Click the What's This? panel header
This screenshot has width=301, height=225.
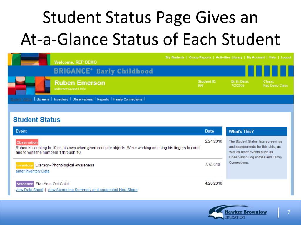pos(257,132)
